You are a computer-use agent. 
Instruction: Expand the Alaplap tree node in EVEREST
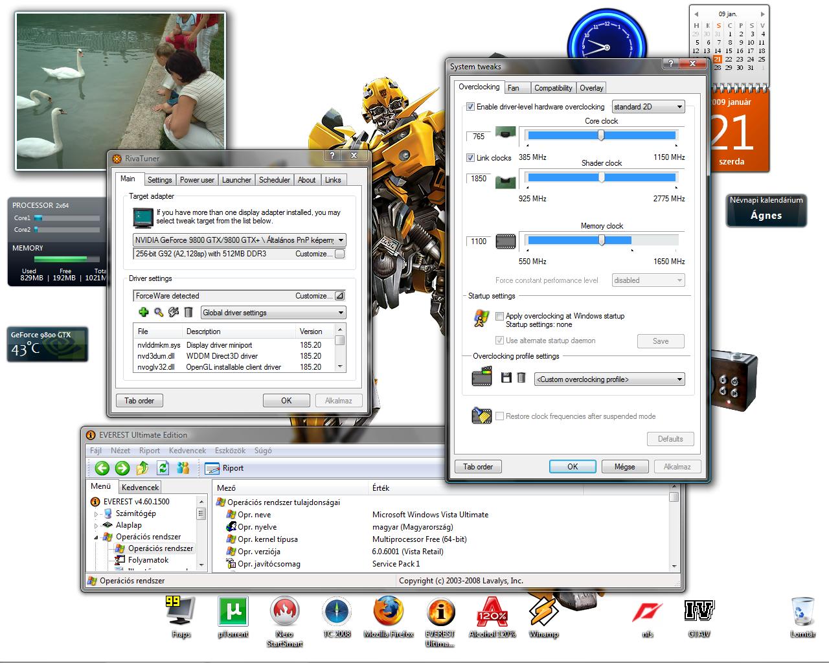pos(97,526)
